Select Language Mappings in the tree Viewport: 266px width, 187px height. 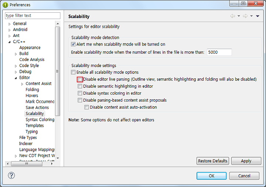[37, 150]
